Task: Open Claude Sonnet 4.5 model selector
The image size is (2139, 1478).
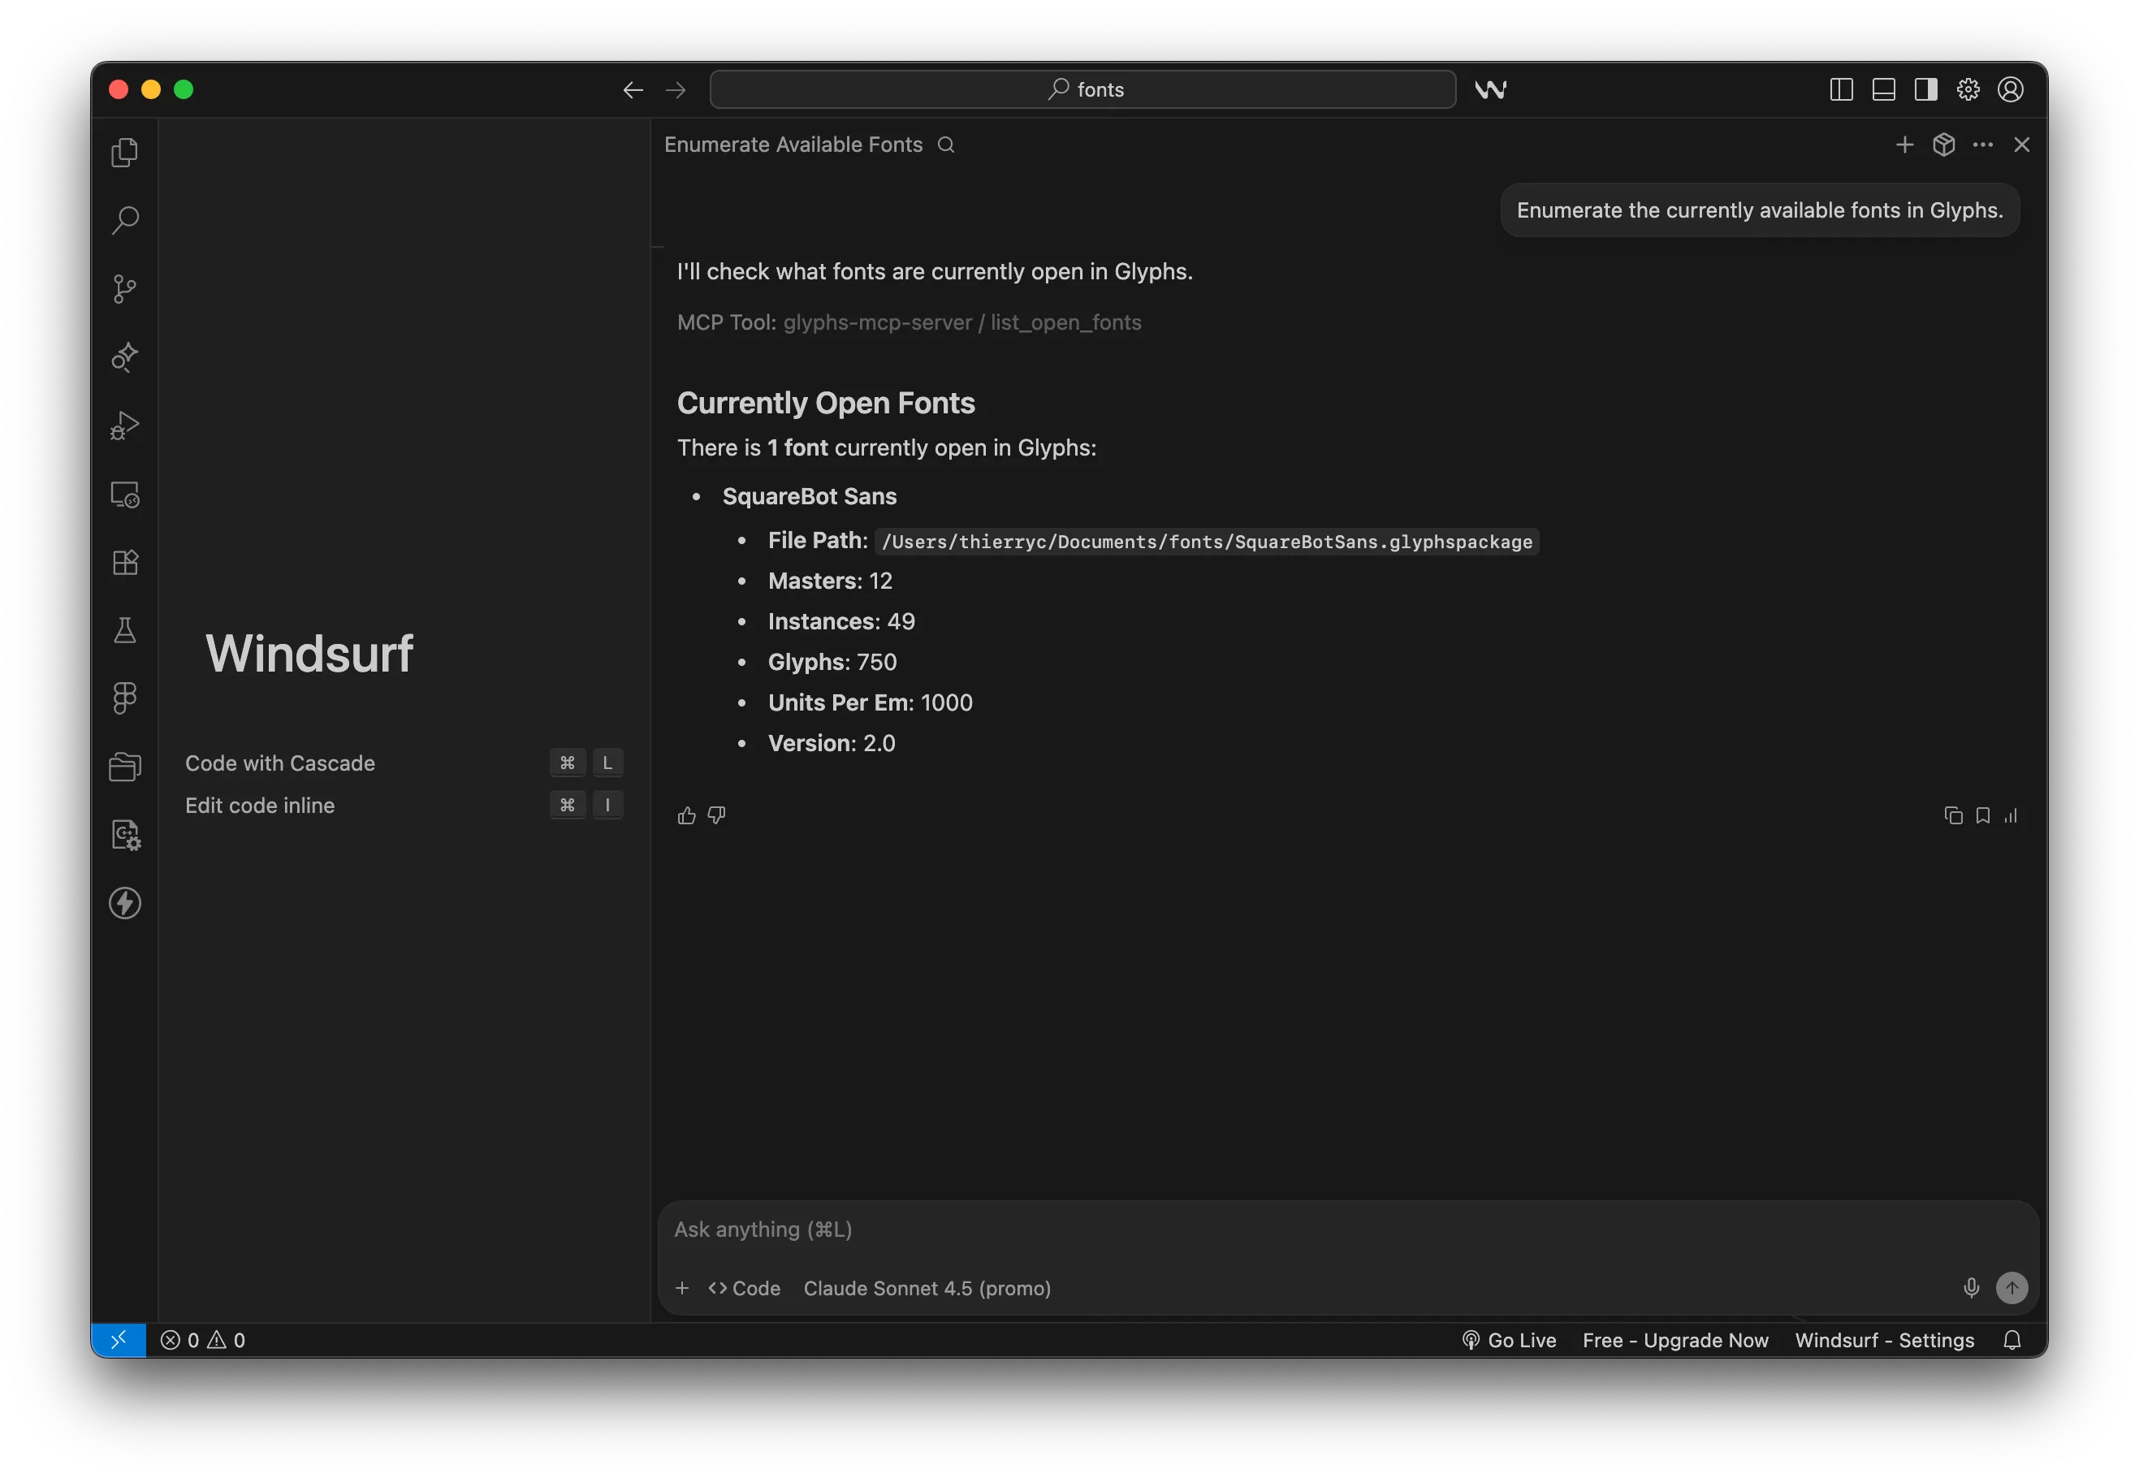Action: 927,1288
